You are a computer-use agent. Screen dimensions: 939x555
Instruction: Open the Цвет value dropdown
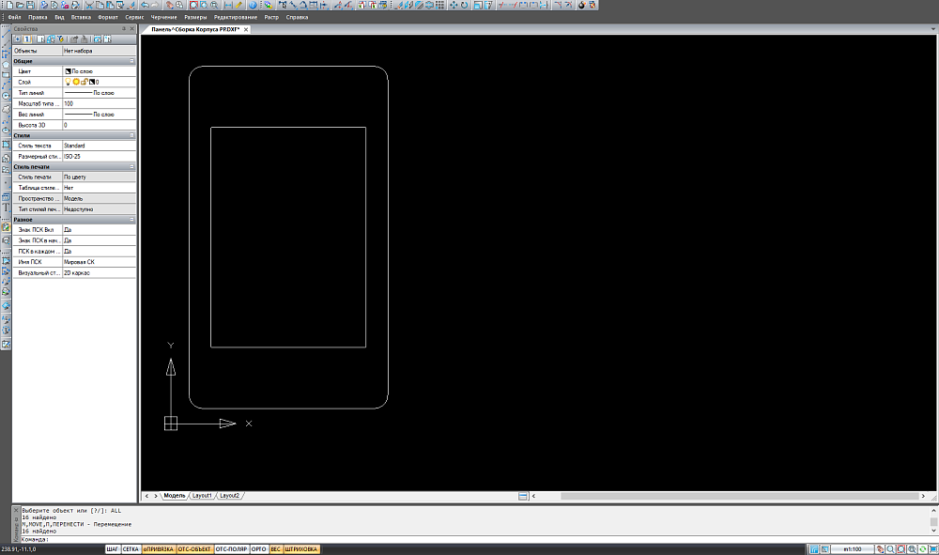100,71
